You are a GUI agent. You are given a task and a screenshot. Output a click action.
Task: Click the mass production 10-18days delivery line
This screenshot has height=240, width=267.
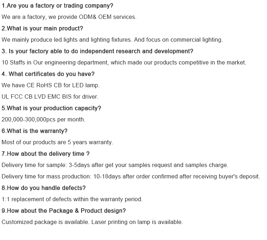[x=131, y=177]
